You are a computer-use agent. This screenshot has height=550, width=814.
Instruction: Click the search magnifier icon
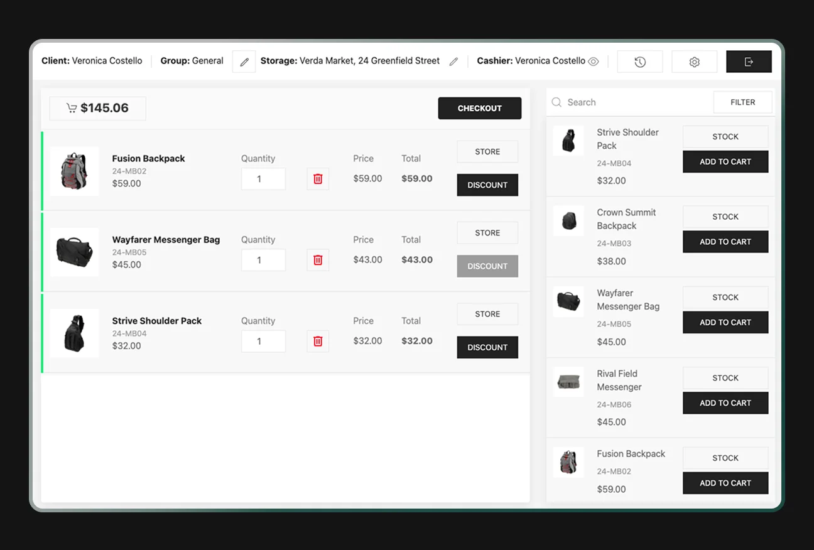[556, 102]
